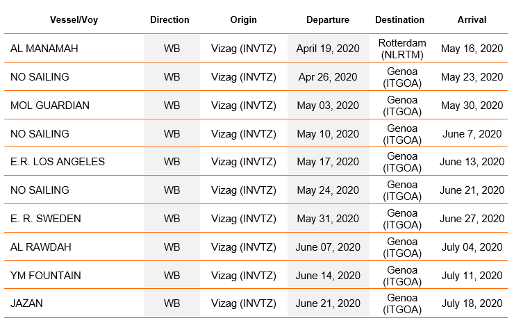Click the AL MANAMAH vessel name
514x334 pixels.
point(44,49)
